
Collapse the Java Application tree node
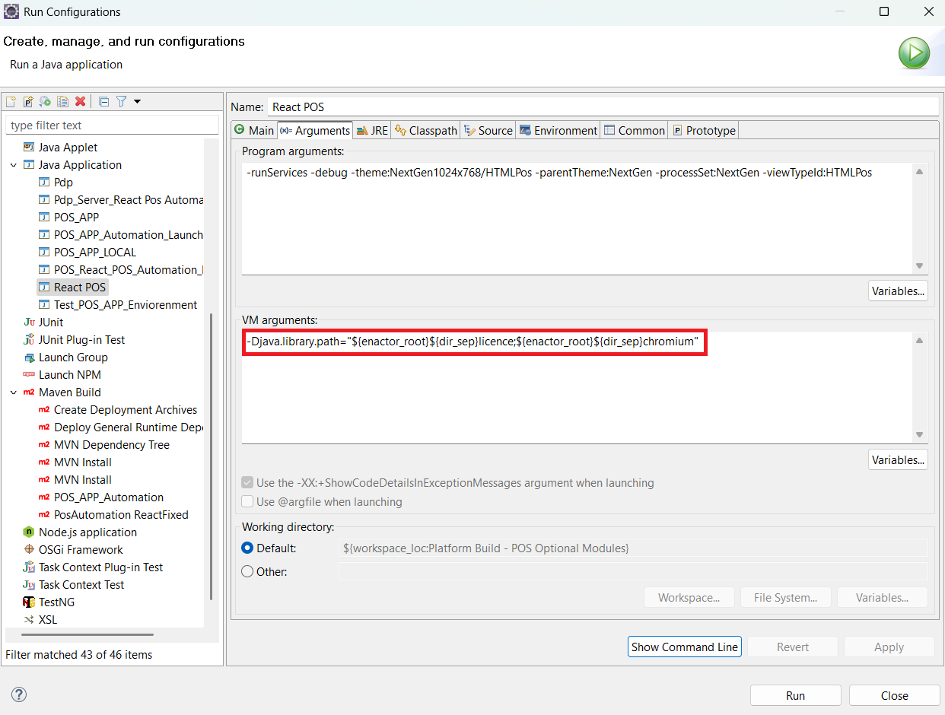14,165
